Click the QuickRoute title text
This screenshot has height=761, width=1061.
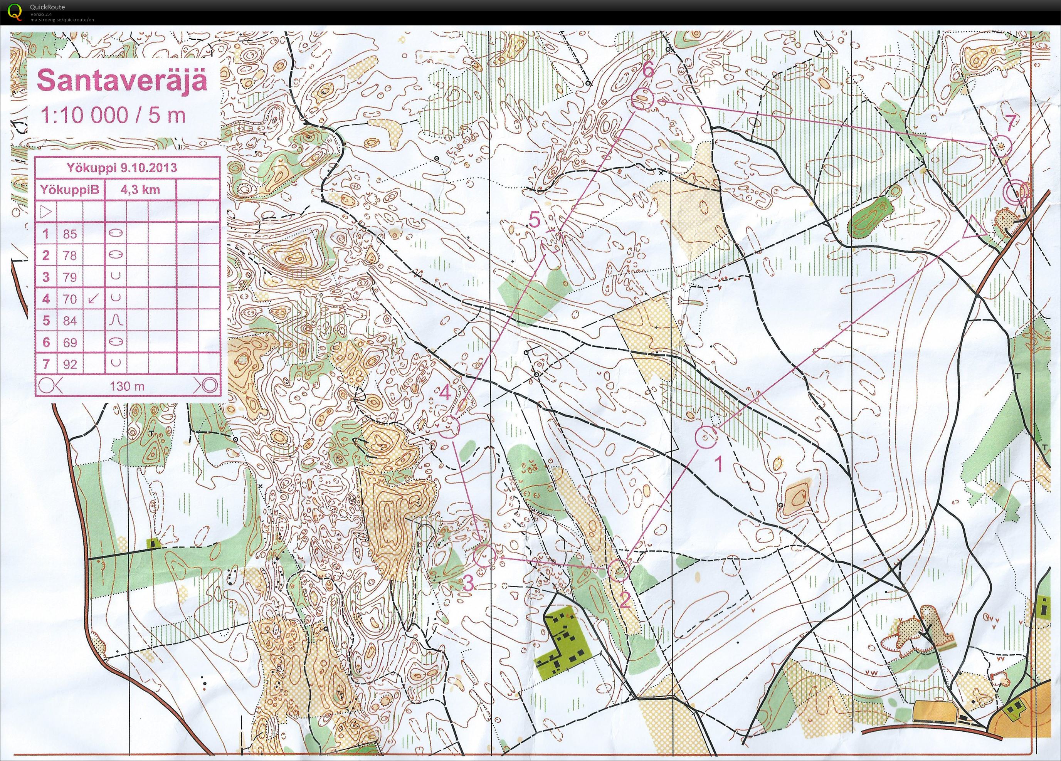47,7
